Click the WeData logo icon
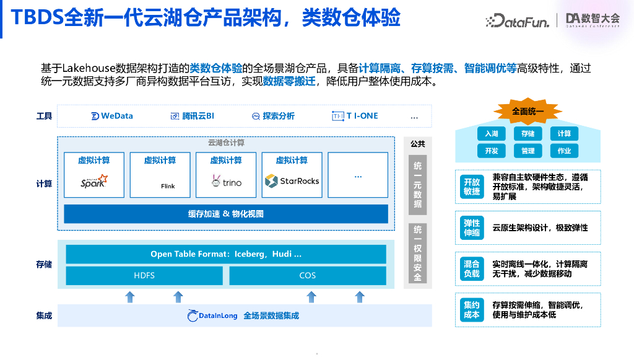This screenshot has width=634, height=357. 95,116
